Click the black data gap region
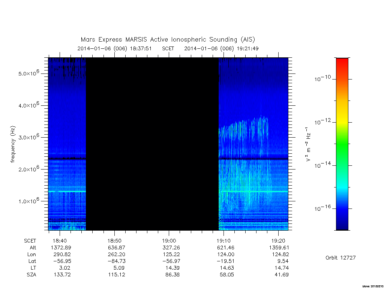 152,144
